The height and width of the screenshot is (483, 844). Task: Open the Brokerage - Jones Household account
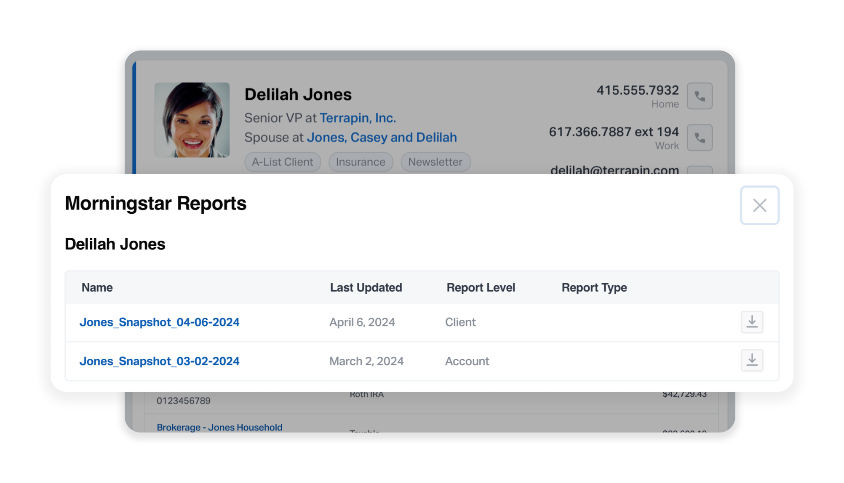pos(219,427)
